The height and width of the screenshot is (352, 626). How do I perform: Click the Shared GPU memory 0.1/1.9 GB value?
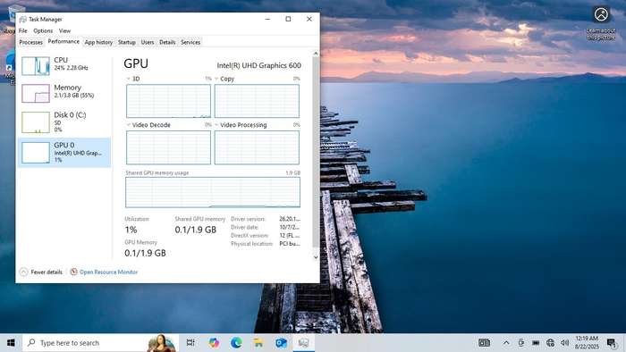(x=195, y=230)
